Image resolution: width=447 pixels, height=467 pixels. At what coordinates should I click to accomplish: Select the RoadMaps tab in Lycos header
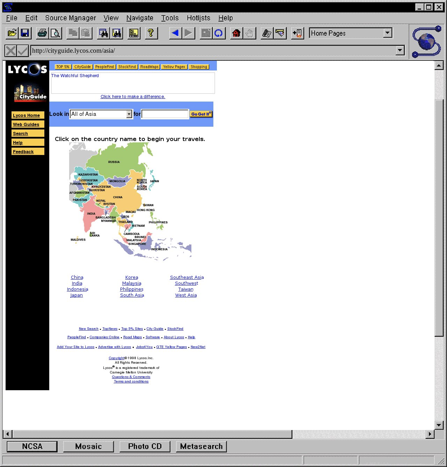click(149, 67)
